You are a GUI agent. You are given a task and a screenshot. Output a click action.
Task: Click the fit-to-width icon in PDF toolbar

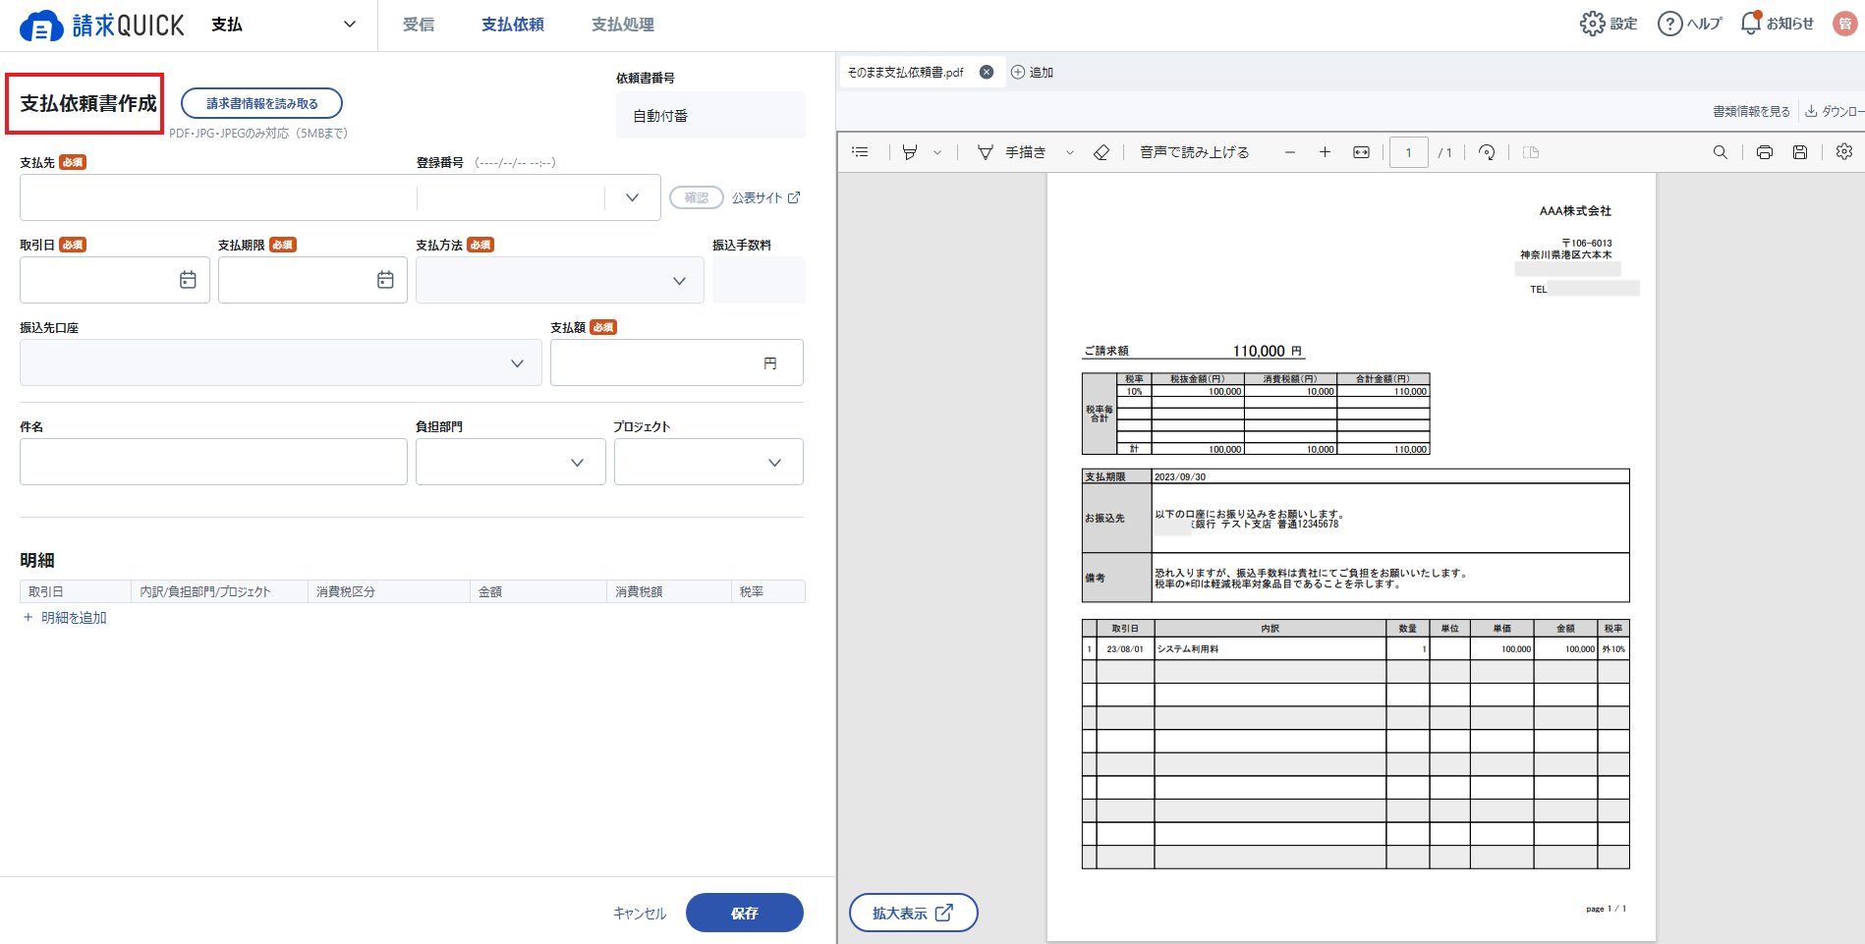[1361, 152]
